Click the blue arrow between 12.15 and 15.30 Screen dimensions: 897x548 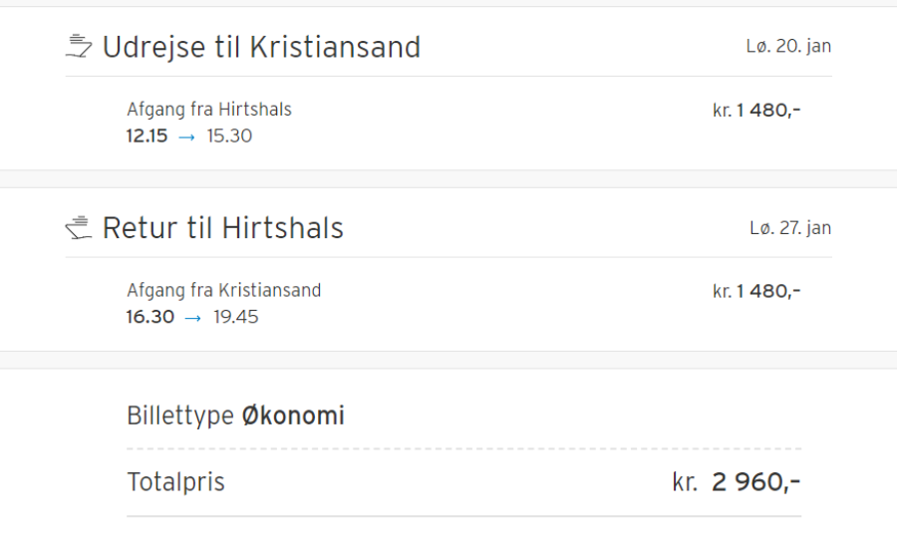pyautogui.click(x=186, y=137)
